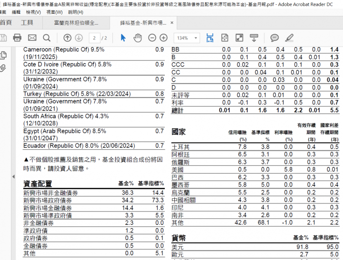Screen dimensions: 343x260
Task: Click the 烏克蘭 country row label
Action: (x=181, y=193)
